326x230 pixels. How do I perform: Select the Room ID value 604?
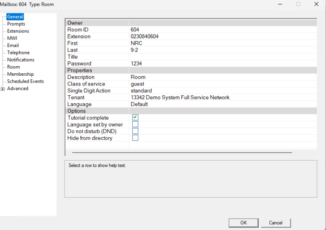(223, 29)
